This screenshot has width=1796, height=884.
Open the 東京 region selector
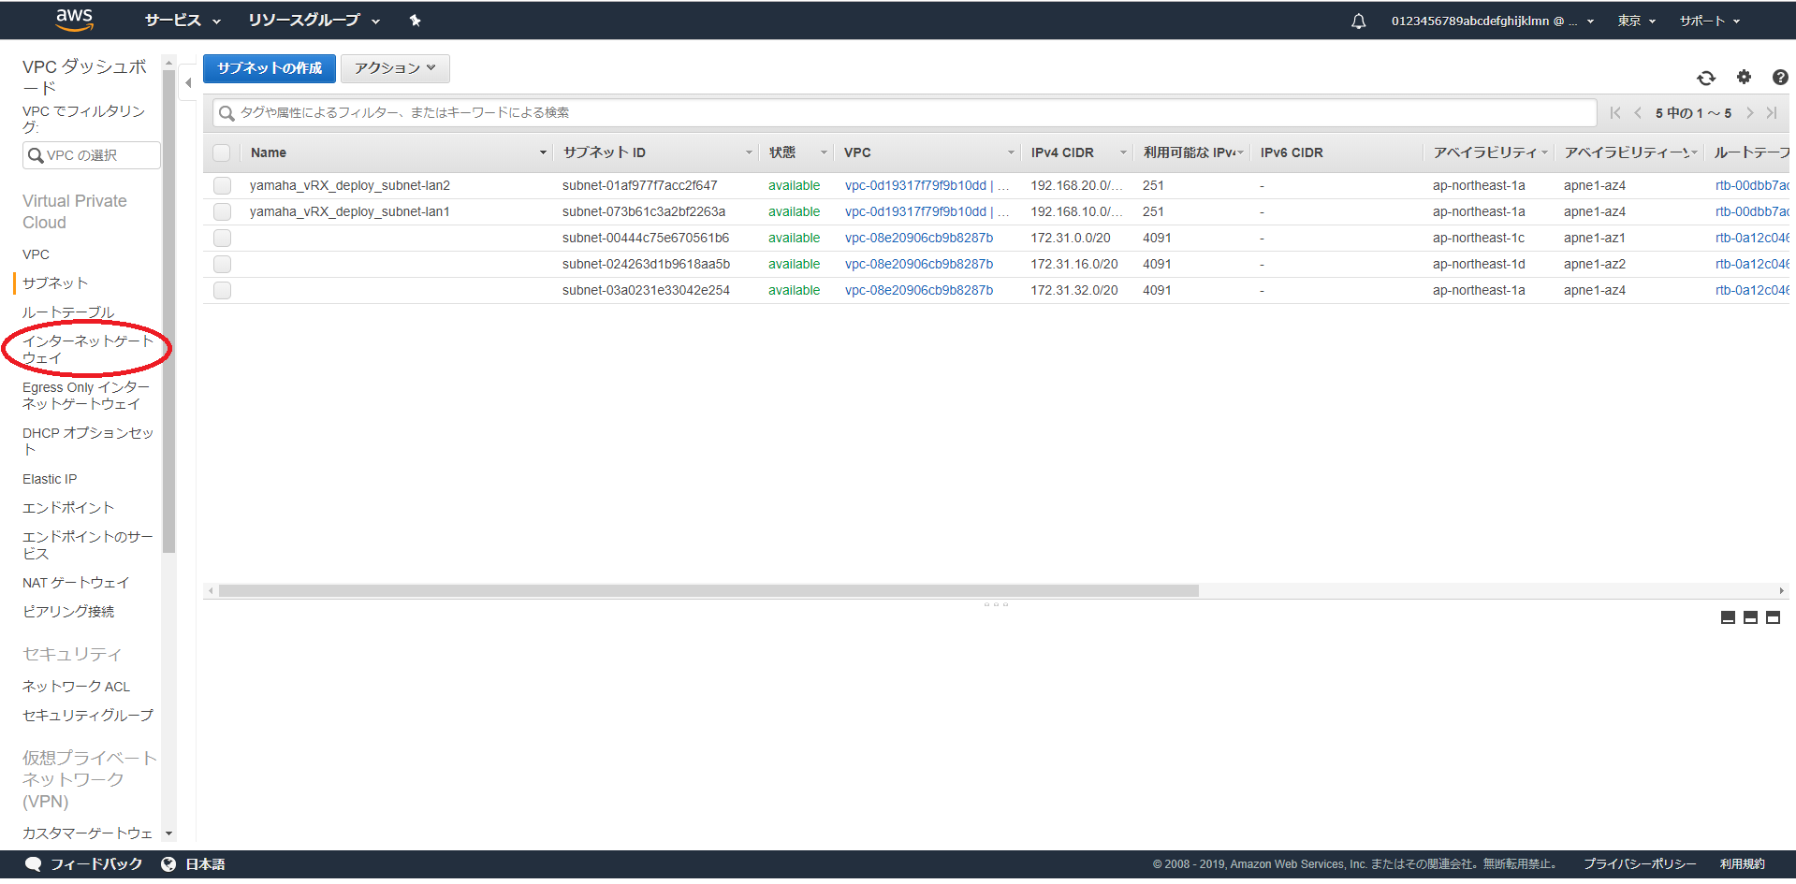point(1636,21)
